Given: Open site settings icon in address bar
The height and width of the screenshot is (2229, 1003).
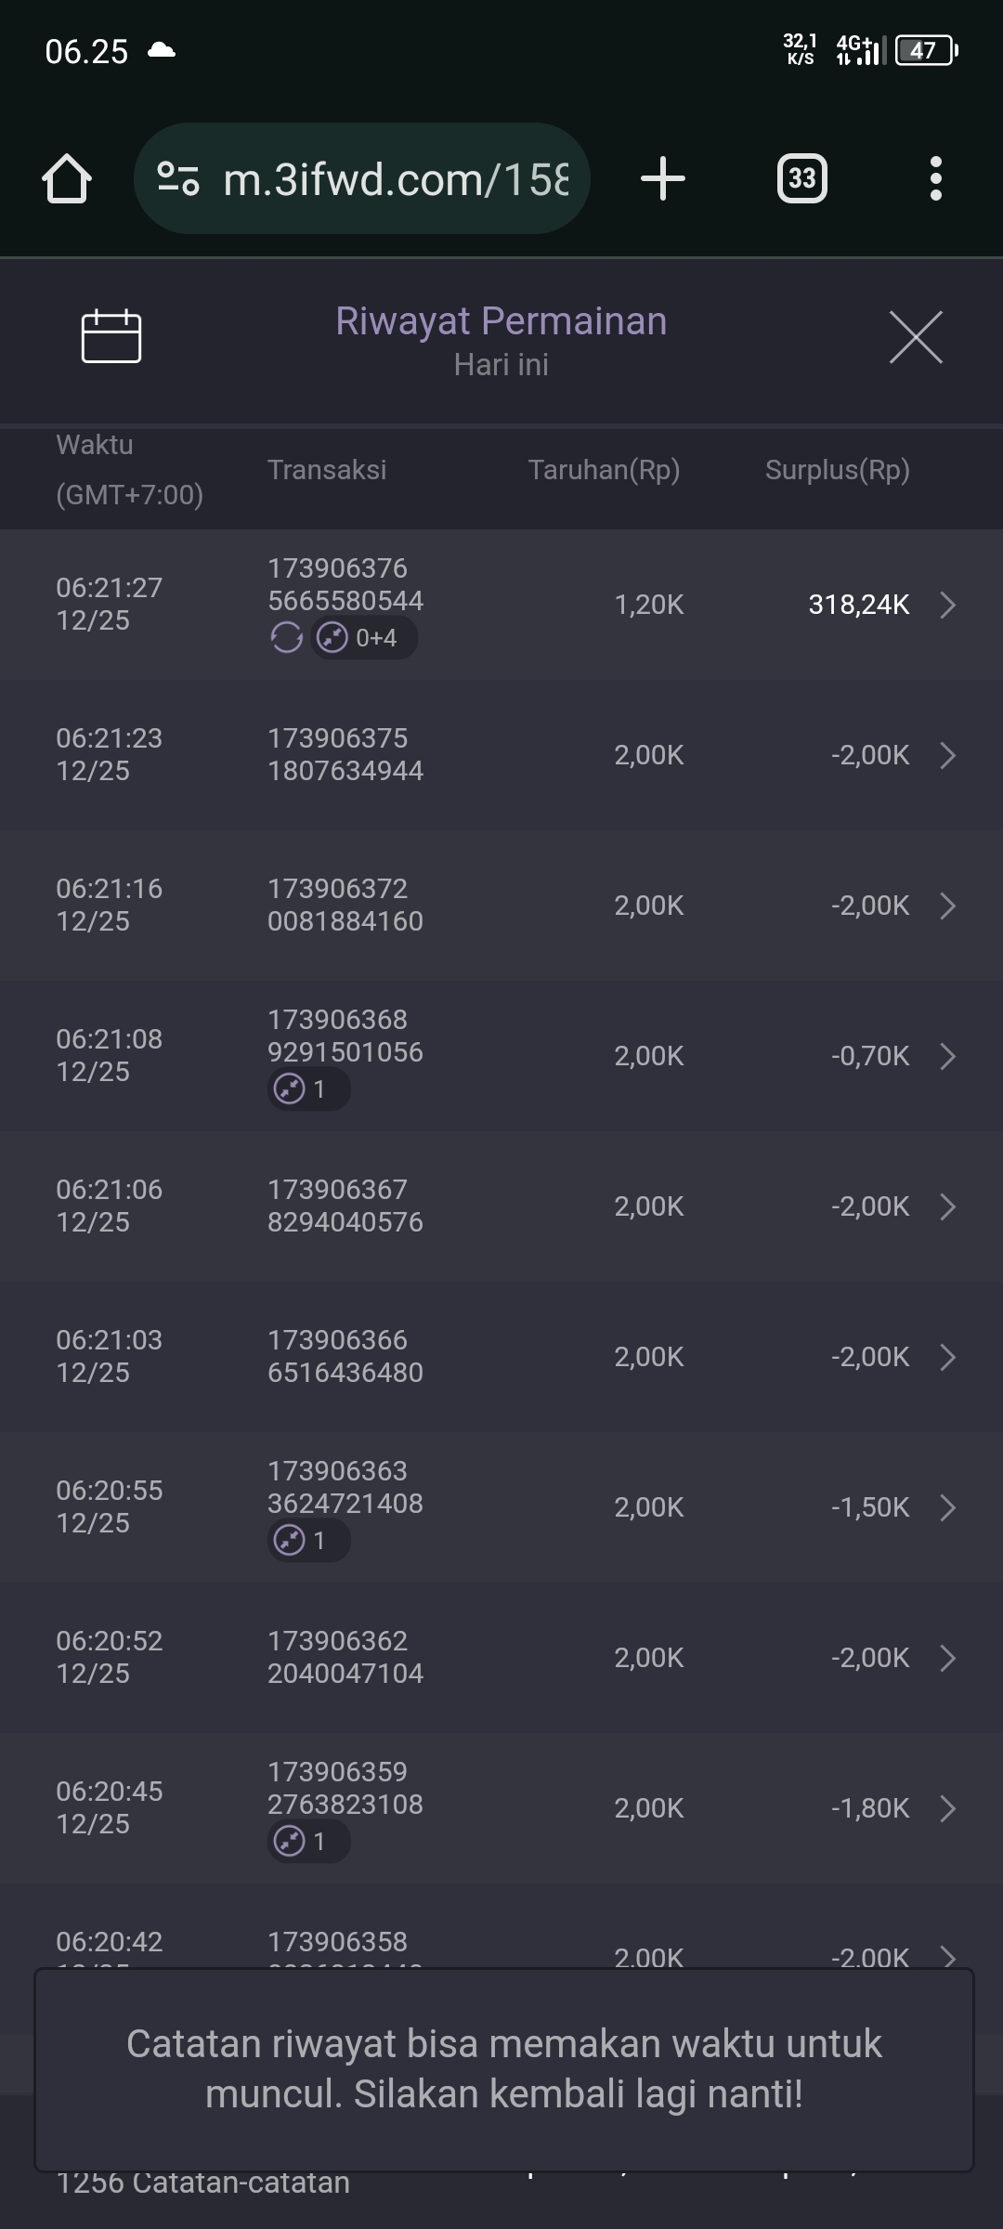Looking at the screenshot, I should click(178, 178).
